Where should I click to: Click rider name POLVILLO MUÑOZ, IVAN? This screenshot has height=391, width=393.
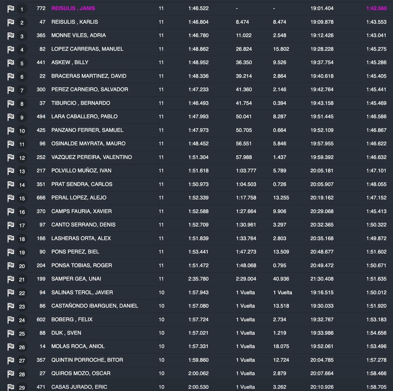(81, 171)
